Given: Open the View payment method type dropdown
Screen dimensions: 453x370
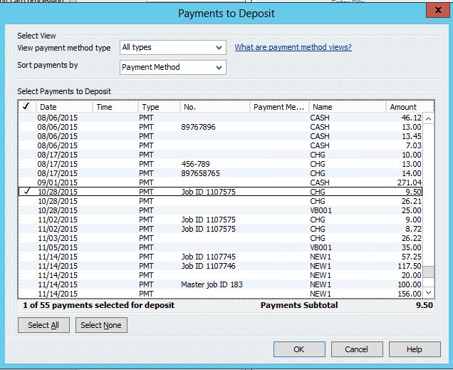Looking at the screenshot, I should tap(172, 48).
